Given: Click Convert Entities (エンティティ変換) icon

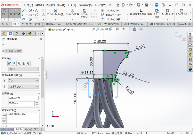Looking at the screenshot, I should pos(72,12).
